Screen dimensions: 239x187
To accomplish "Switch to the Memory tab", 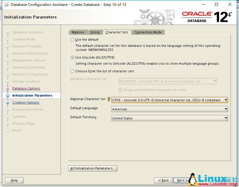I will coord(78,32).
